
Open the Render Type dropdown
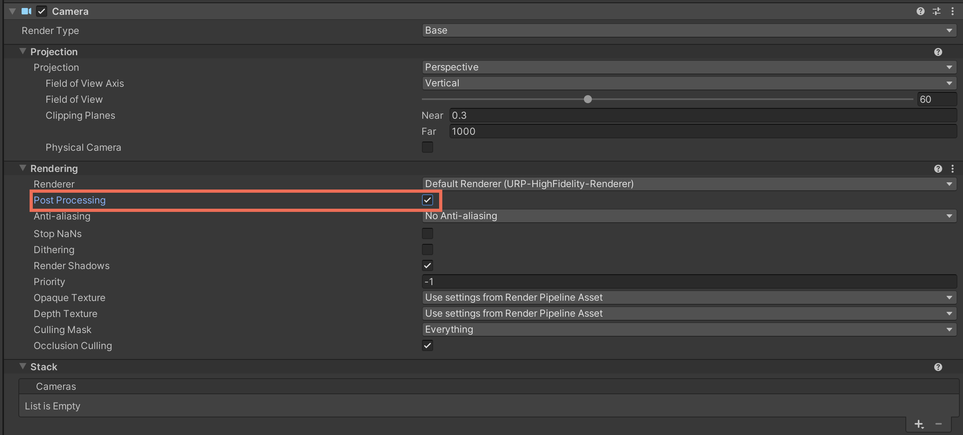689,30
